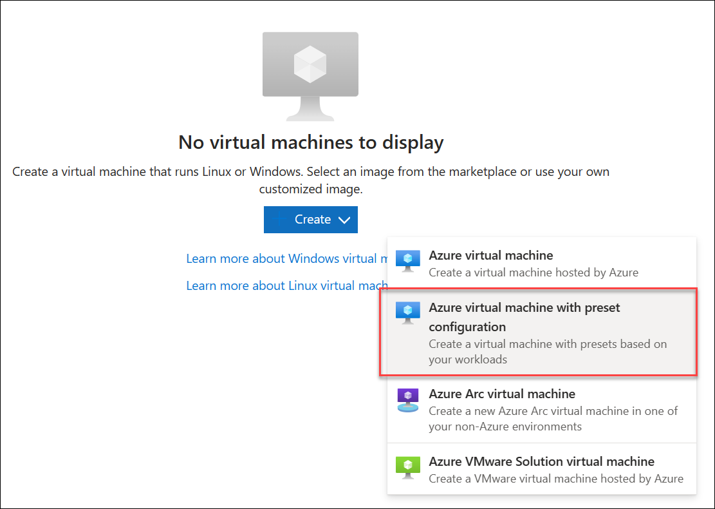Open Learn more about Linux virtual machines link
The image size is (715, 509).
(x=287, y=285)
